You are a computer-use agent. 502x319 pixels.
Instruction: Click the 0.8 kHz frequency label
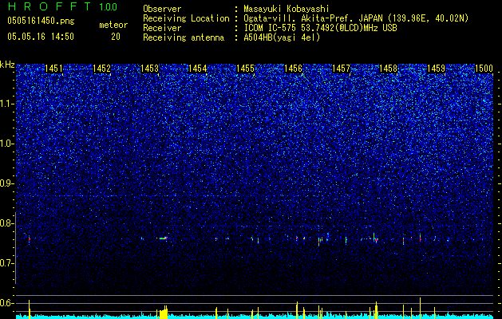tap(7, 223)
